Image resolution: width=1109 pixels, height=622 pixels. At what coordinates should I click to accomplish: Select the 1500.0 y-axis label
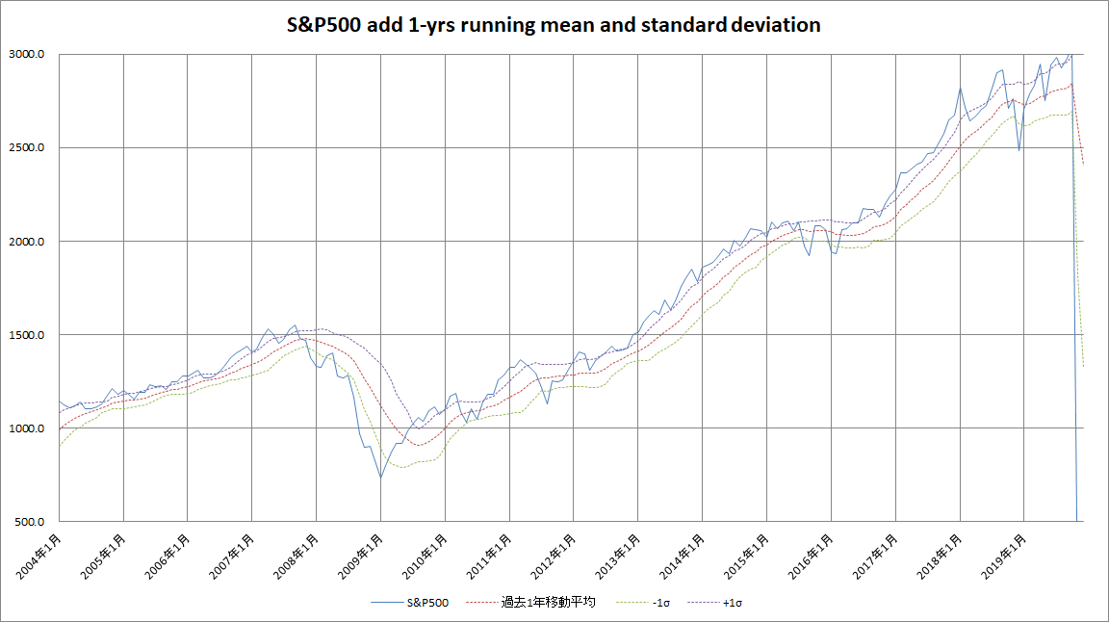pyautogui.click(x=27, y=335)
